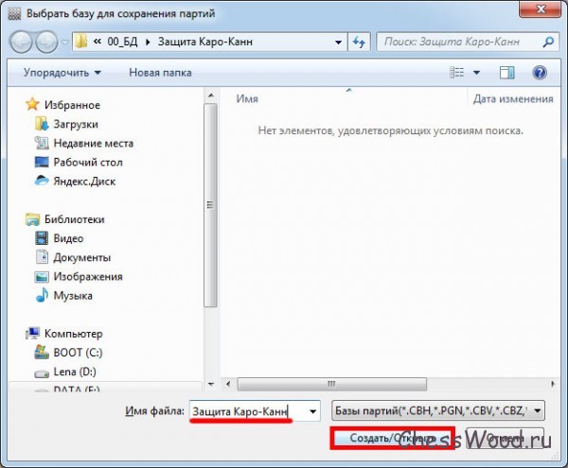Click the Создать/Открыть button
The height and width of the screenshot is (468, 568).
tap(392, 438)
